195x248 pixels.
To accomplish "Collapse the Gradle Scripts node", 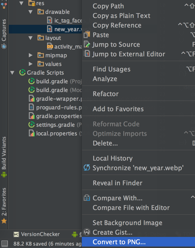I will [12, 73].
